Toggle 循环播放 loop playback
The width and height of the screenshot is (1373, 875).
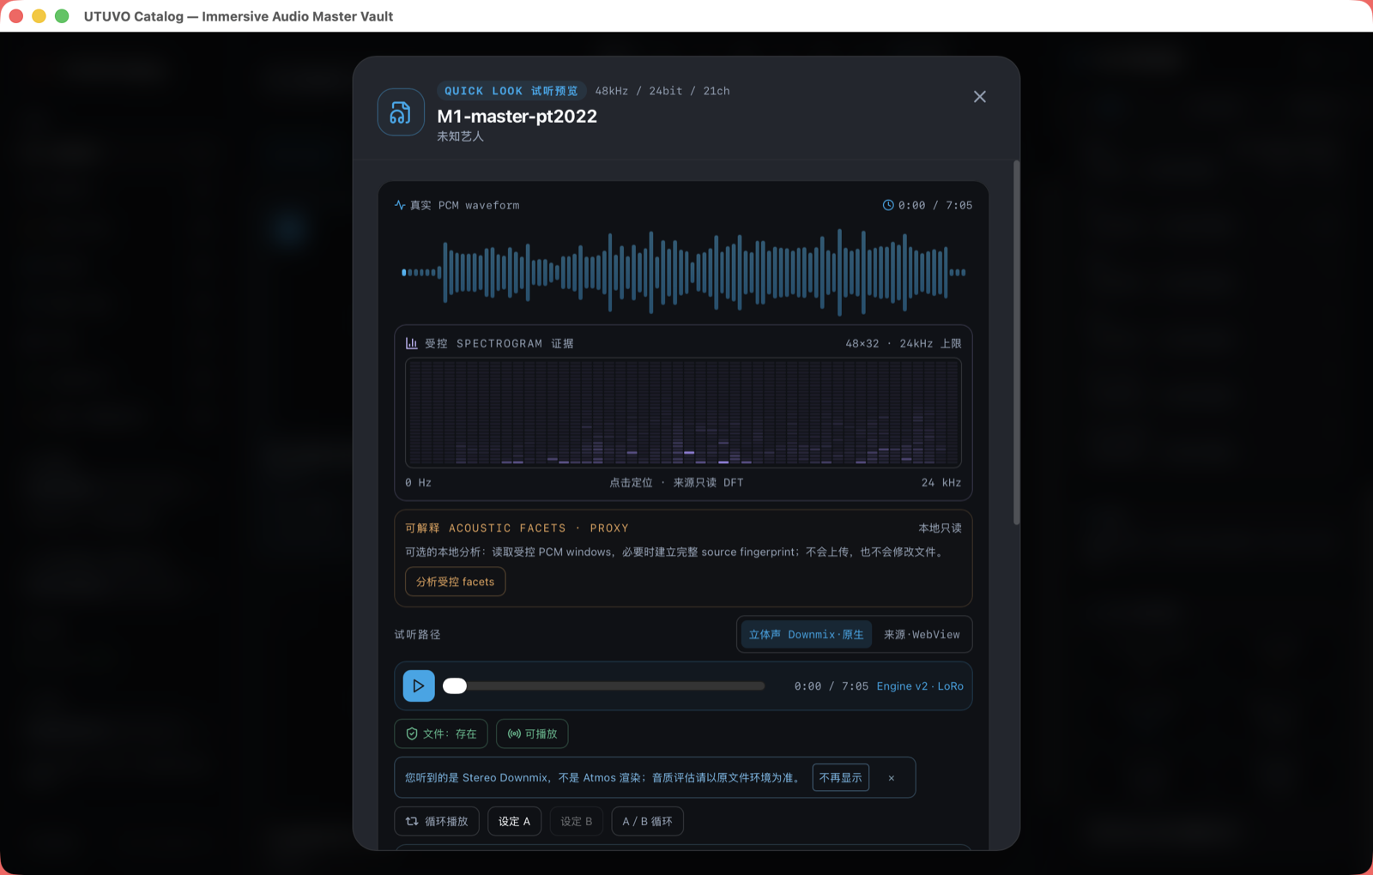[x=437, y=822]
